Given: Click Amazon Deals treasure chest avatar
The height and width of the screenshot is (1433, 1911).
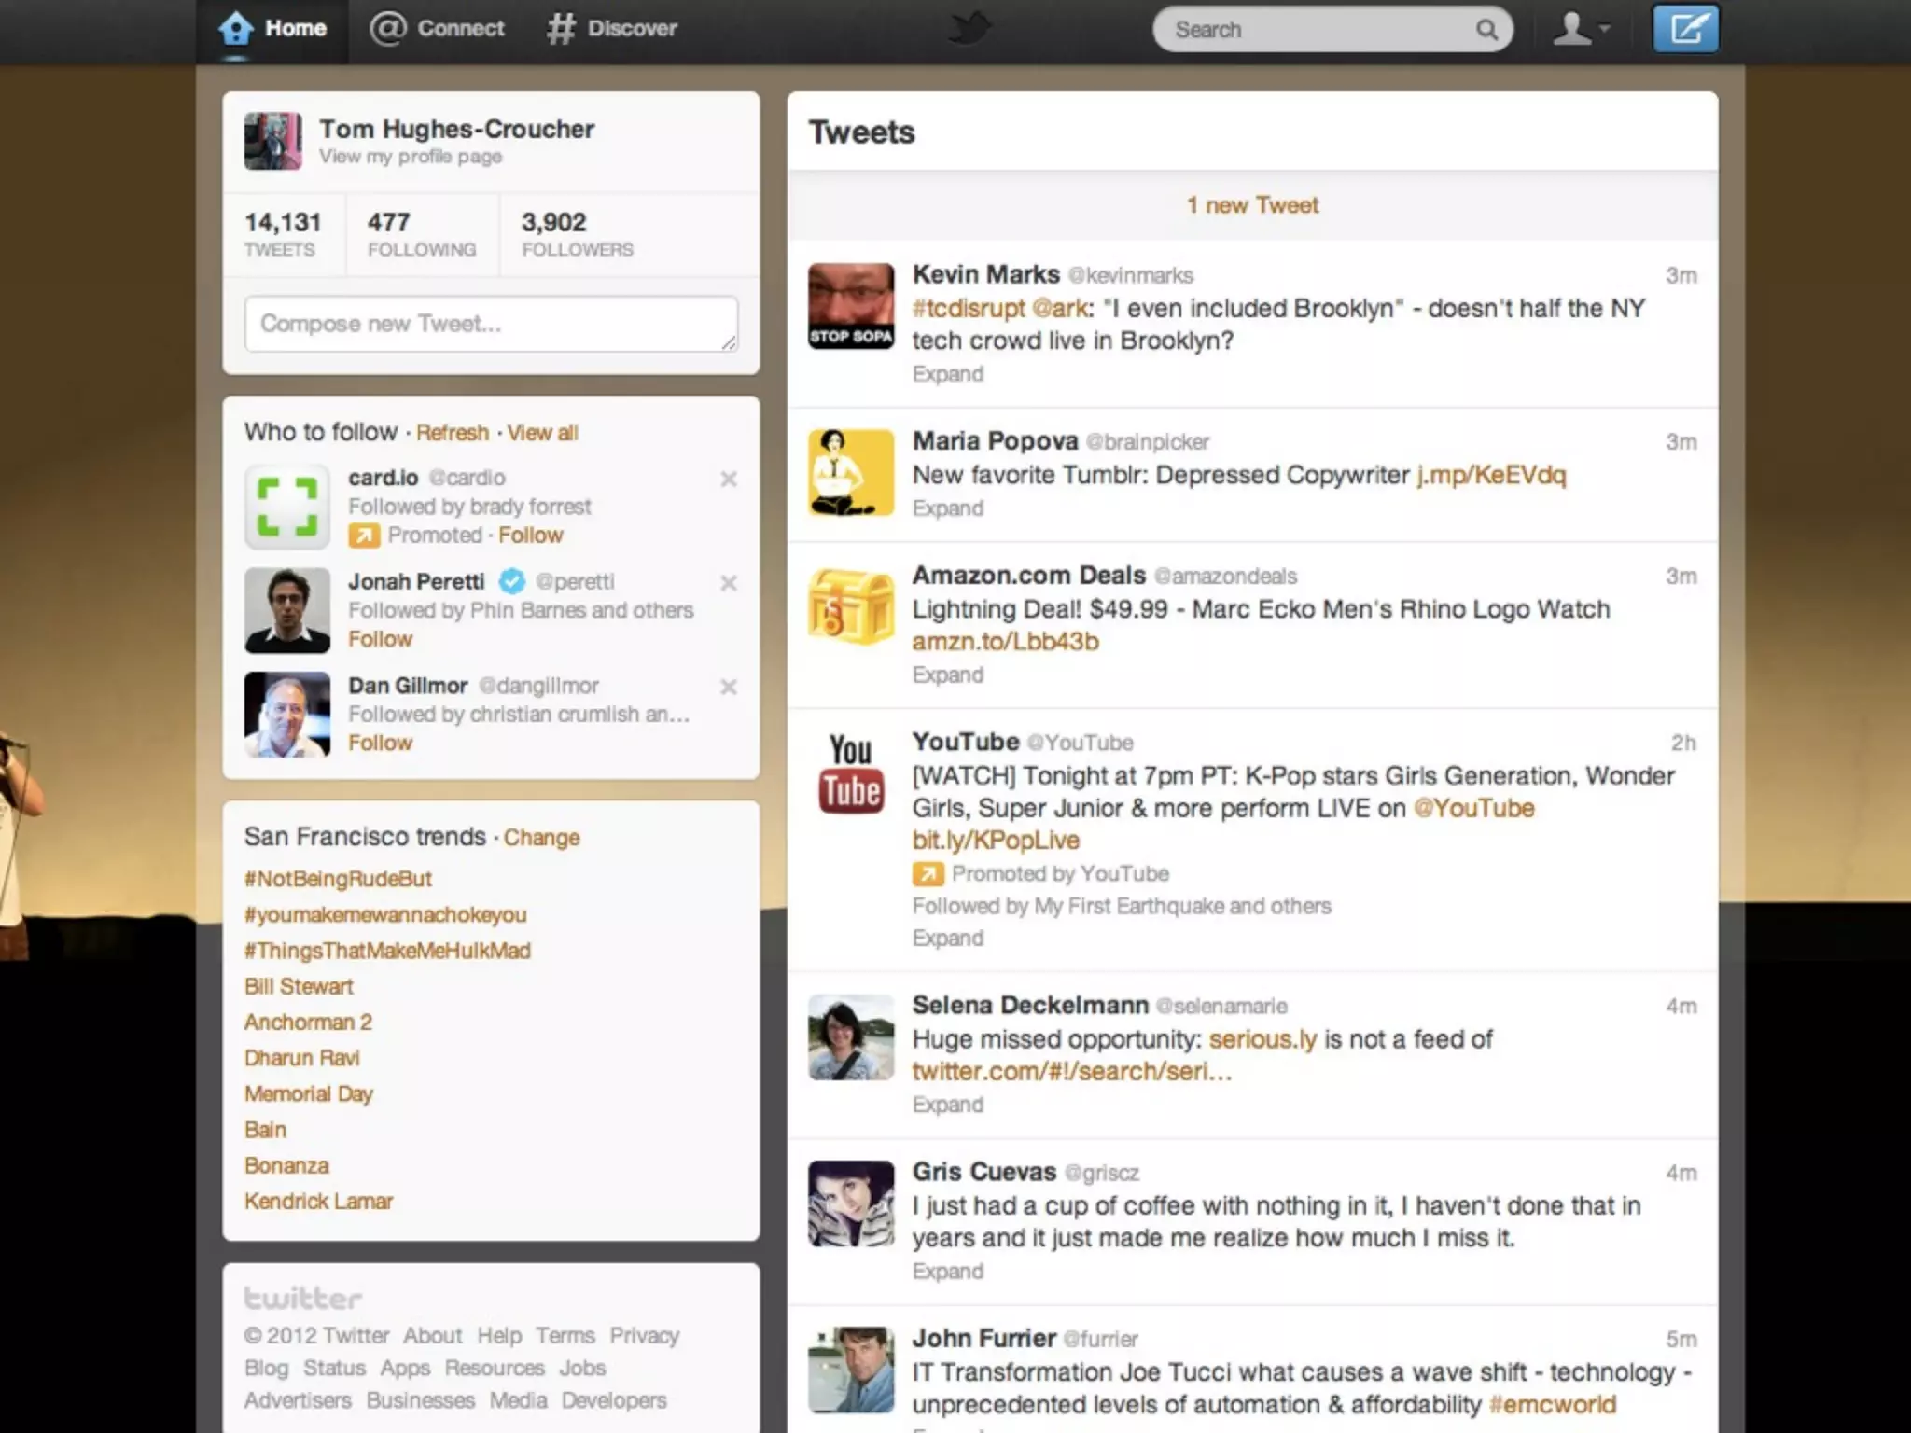Looking at the screenshot, I should click(x=850, y=607).
